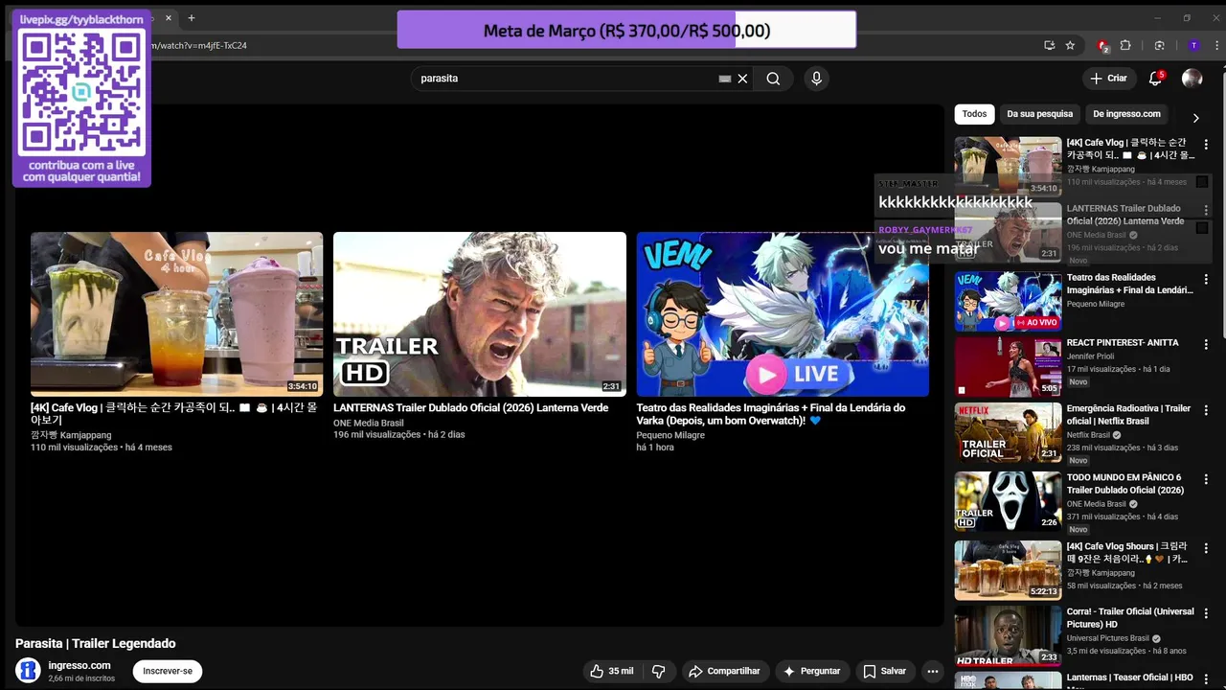Viewport: 1226px width, 690px height.
Task: Play the LANTERNAS Trailer HD end-screen thumbnail
Action: [480, 314]
